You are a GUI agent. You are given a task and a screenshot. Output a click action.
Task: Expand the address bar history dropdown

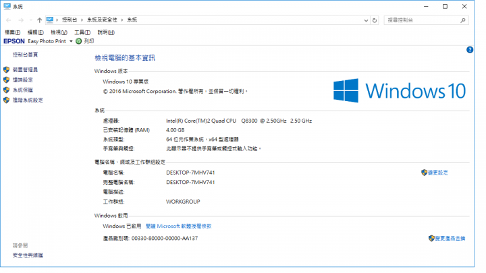coord(366,20)
